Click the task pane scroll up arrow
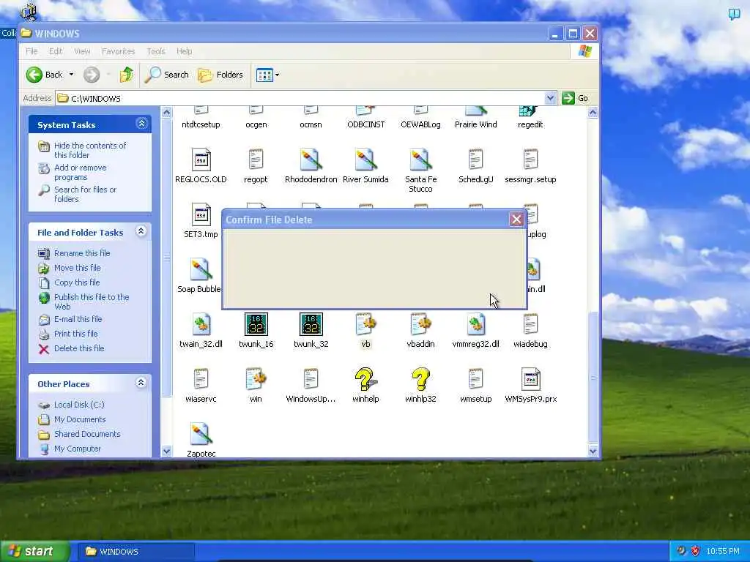Screen dimensions: 750x562 (166, 112)
